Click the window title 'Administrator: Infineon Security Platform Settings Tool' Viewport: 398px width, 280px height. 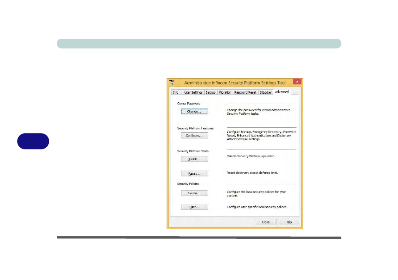click(235, 83)
